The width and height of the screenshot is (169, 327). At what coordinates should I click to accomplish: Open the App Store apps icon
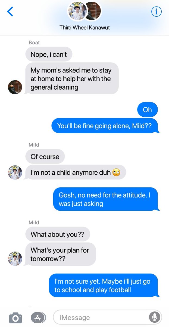coord(38,317)
